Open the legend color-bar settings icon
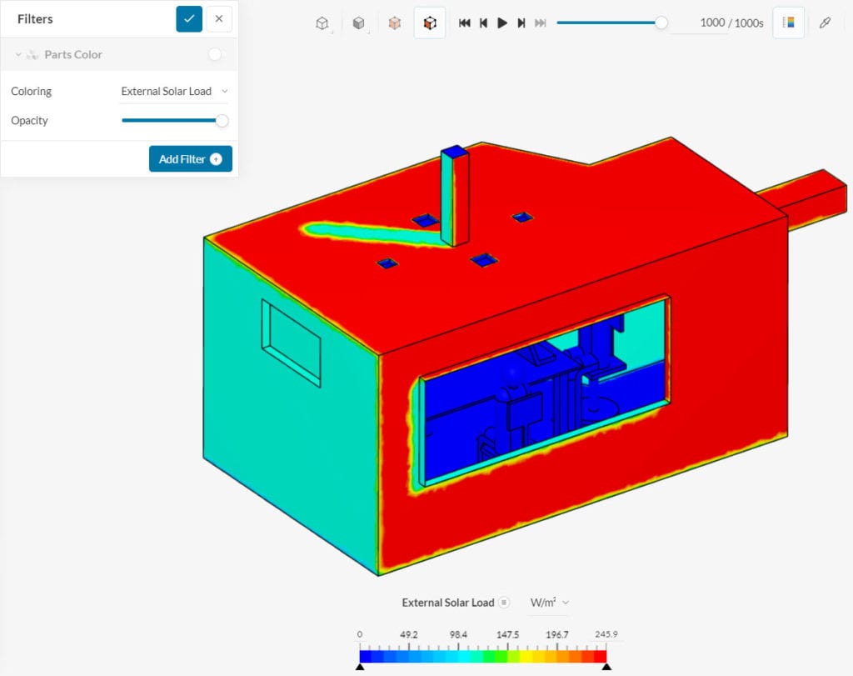This screenshot has width=853, height=676. 786,23
